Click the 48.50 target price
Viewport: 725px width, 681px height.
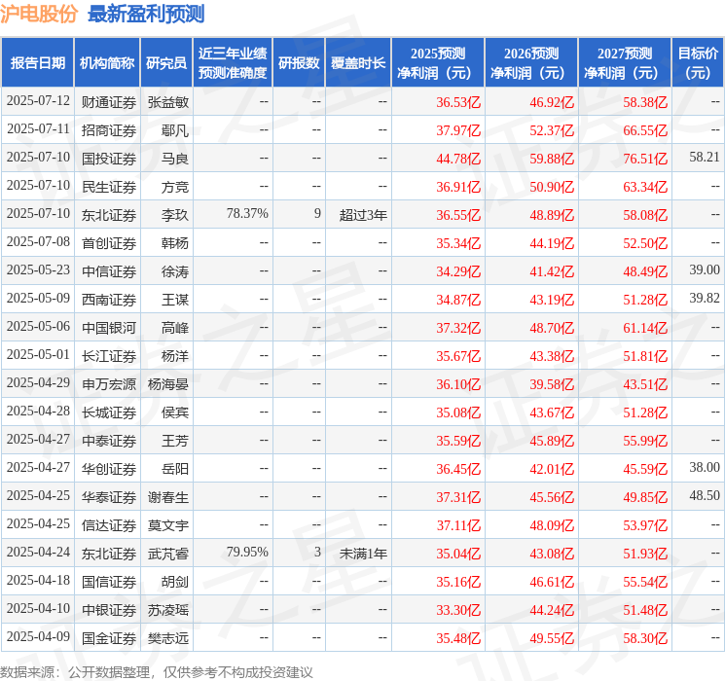tap(705, 495)
